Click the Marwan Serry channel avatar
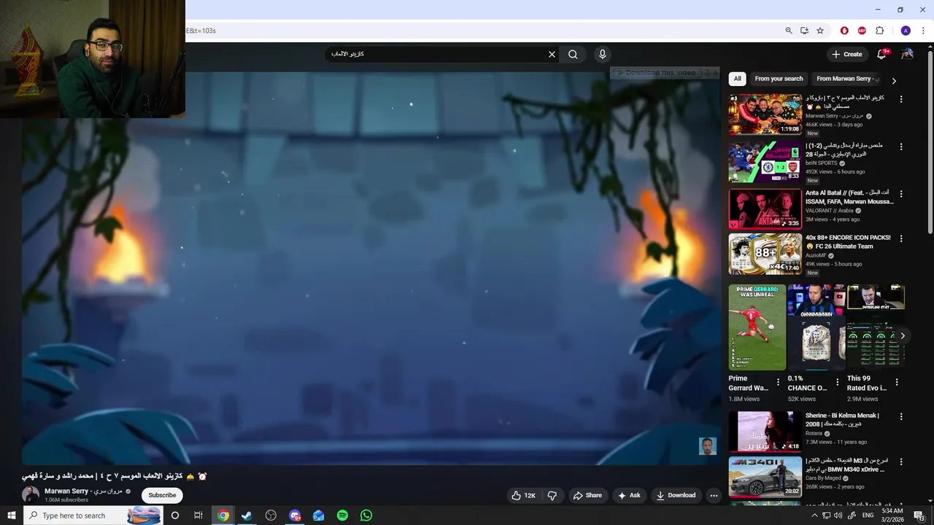Screen dimensions: 934x525 [31, 494]
